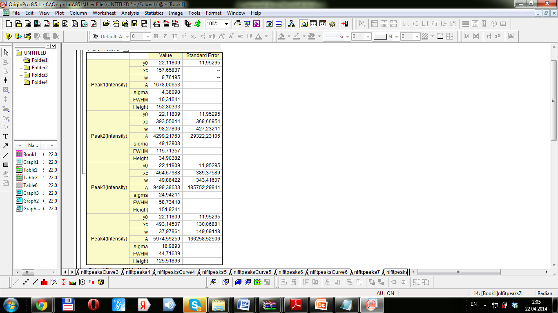
Task: Open the fill color dropdown arrow
Action: pyautogui.click(x=289, y=36)
